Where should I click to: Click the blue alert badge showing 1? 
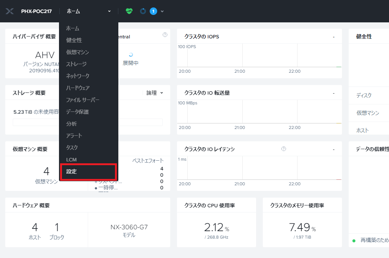pyautogui.click(x=153, y=11)
